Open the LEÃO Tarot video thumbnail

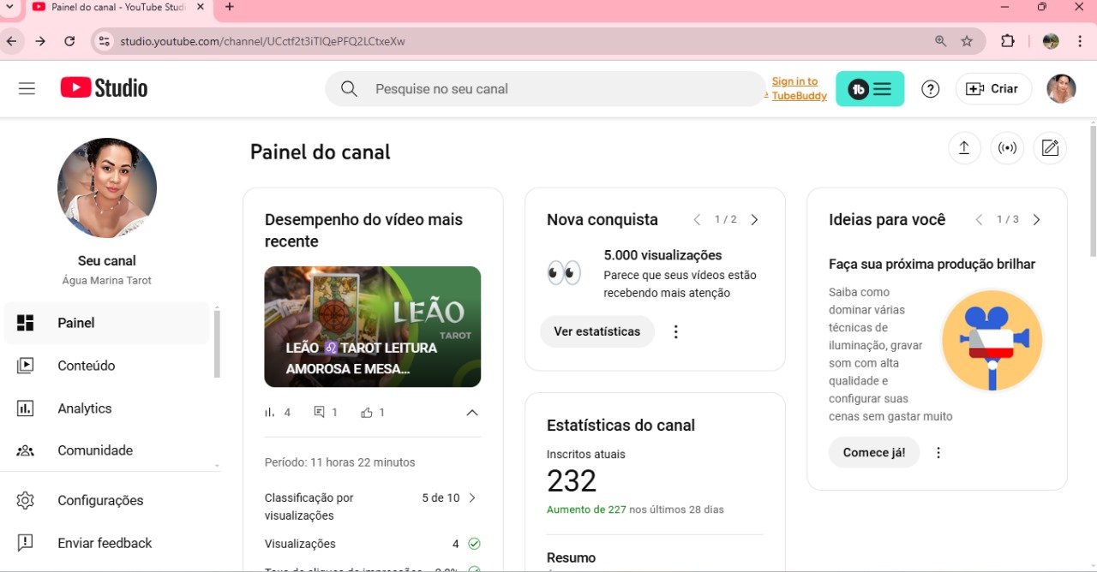click(x=372, y=326)
